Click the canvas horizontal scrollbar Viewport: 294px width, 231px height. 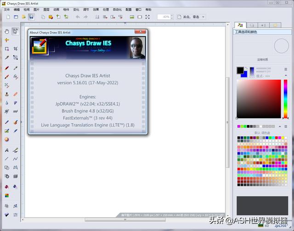(x=125, y=220)
